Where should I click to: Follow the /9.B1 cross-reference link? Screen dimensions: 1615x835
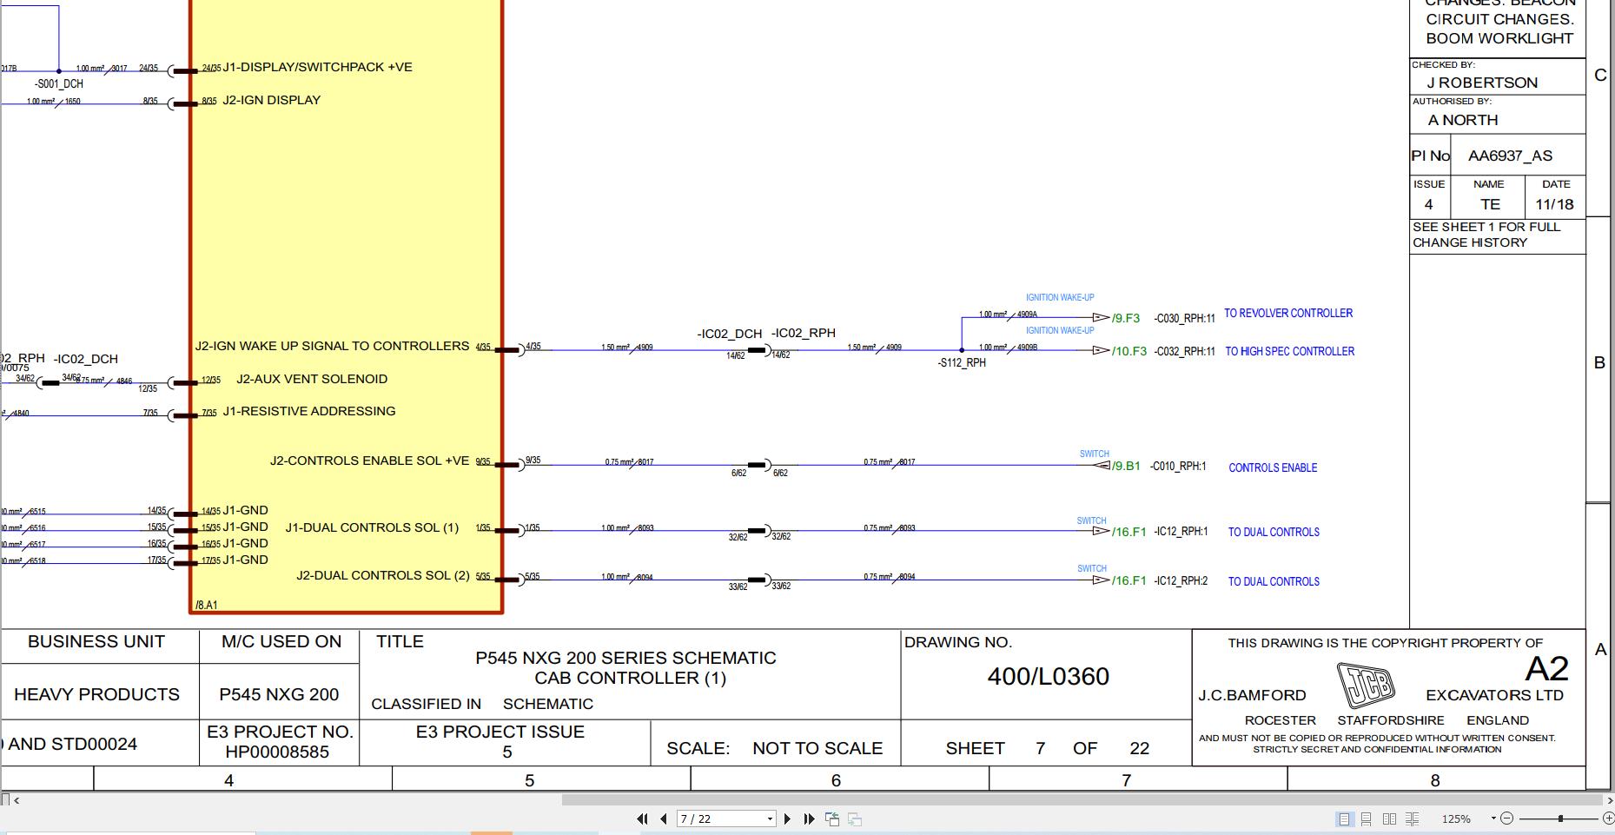(x=1126, y=466)
